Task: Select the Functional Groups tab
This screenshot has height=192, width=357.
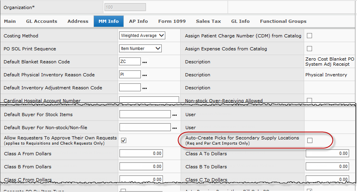Action: click(283, 21)
